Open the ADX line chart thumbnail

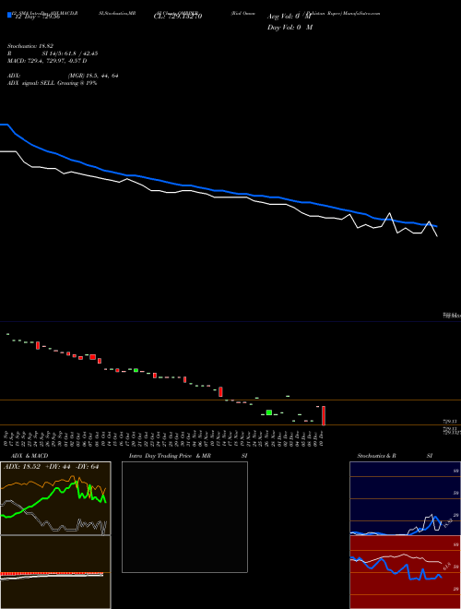(55, 498)
